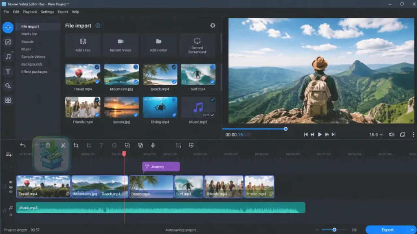
Task: Open the stickers and elements sidebar icon
Action: (8, 86)
